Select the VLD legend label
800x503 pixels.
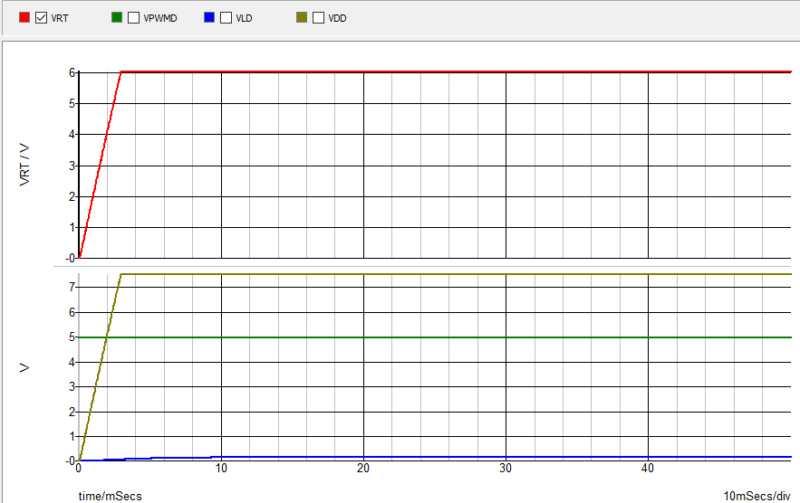point(244,18)
